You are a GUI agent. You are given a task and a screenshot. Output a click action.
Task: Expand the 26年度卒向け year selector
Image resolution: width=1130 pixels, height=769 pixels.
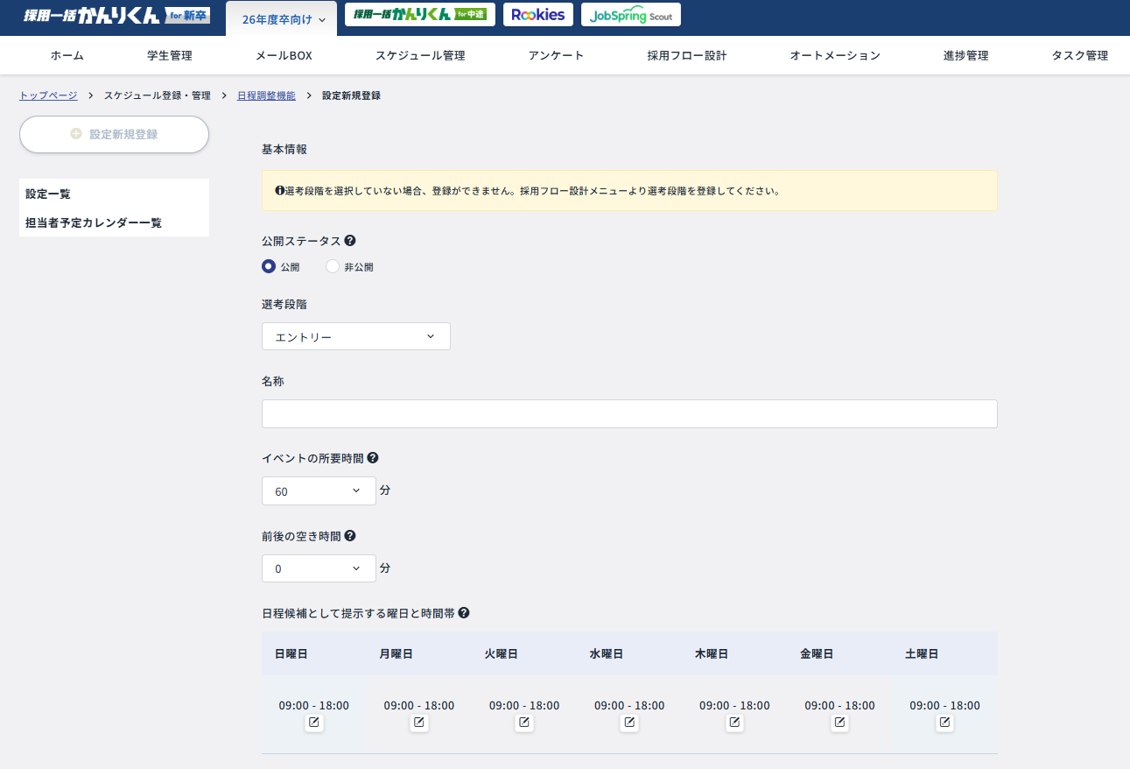283,19
